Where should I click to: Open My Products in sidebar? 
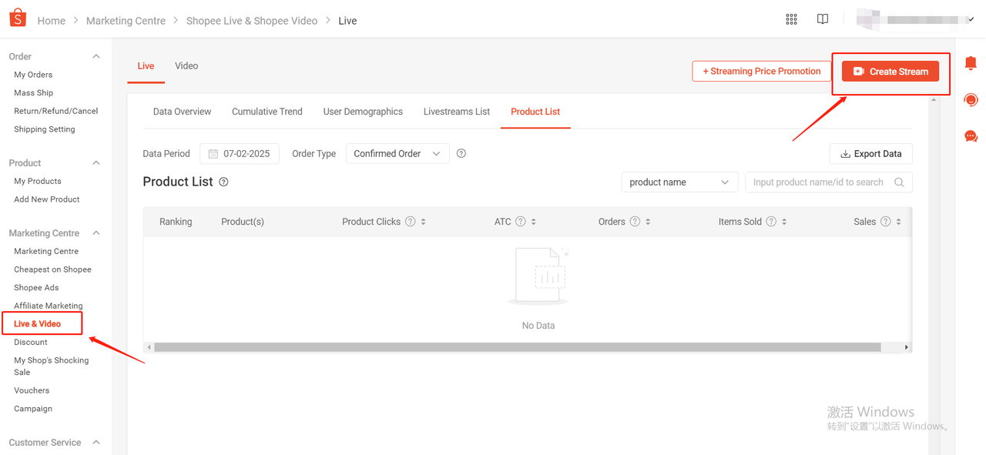coord(38,181)
